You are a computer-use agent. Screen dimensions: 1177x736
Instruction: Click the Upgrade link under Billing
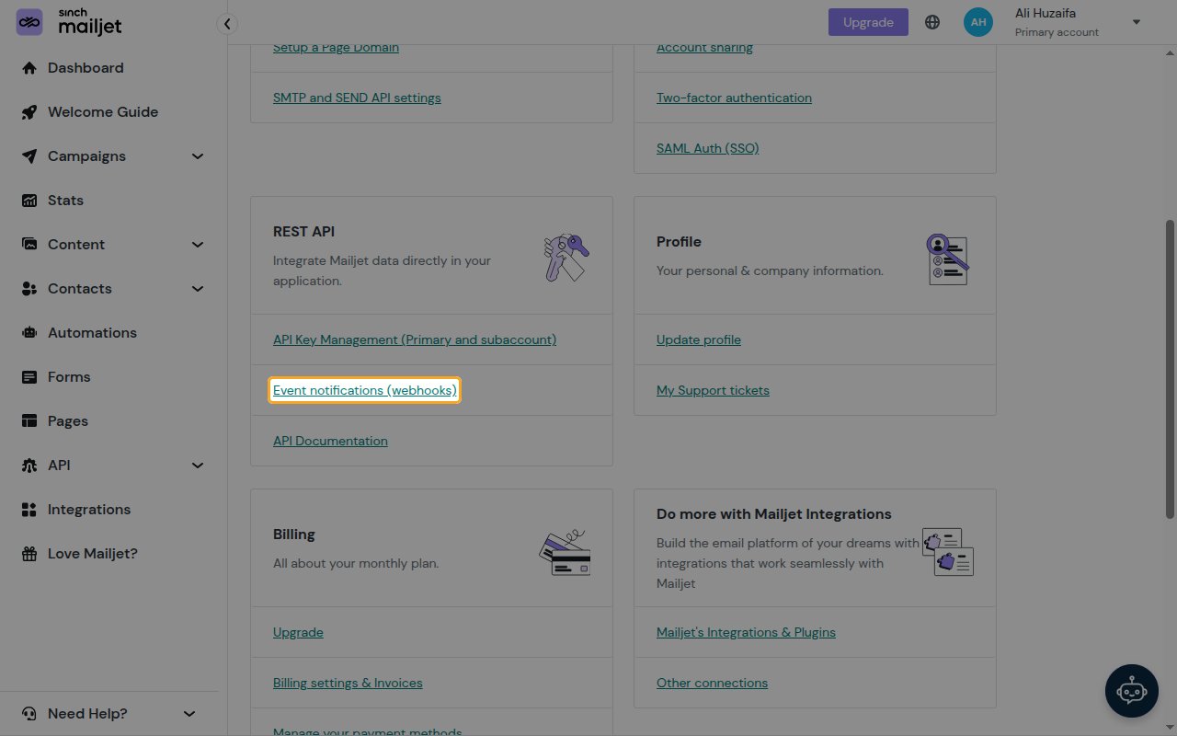click(x=298, y=632)
